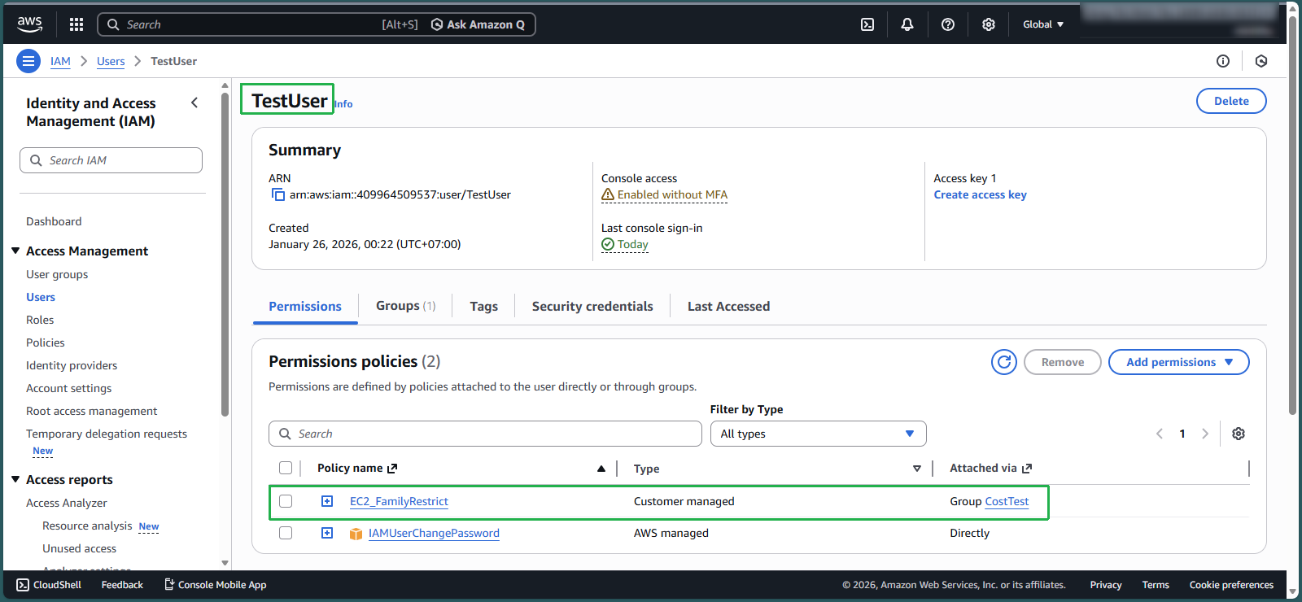Expand the EC2_FamilyRestrict policy row
The height and width of the screenshot is (602, 1302).
tap(327, 501)
